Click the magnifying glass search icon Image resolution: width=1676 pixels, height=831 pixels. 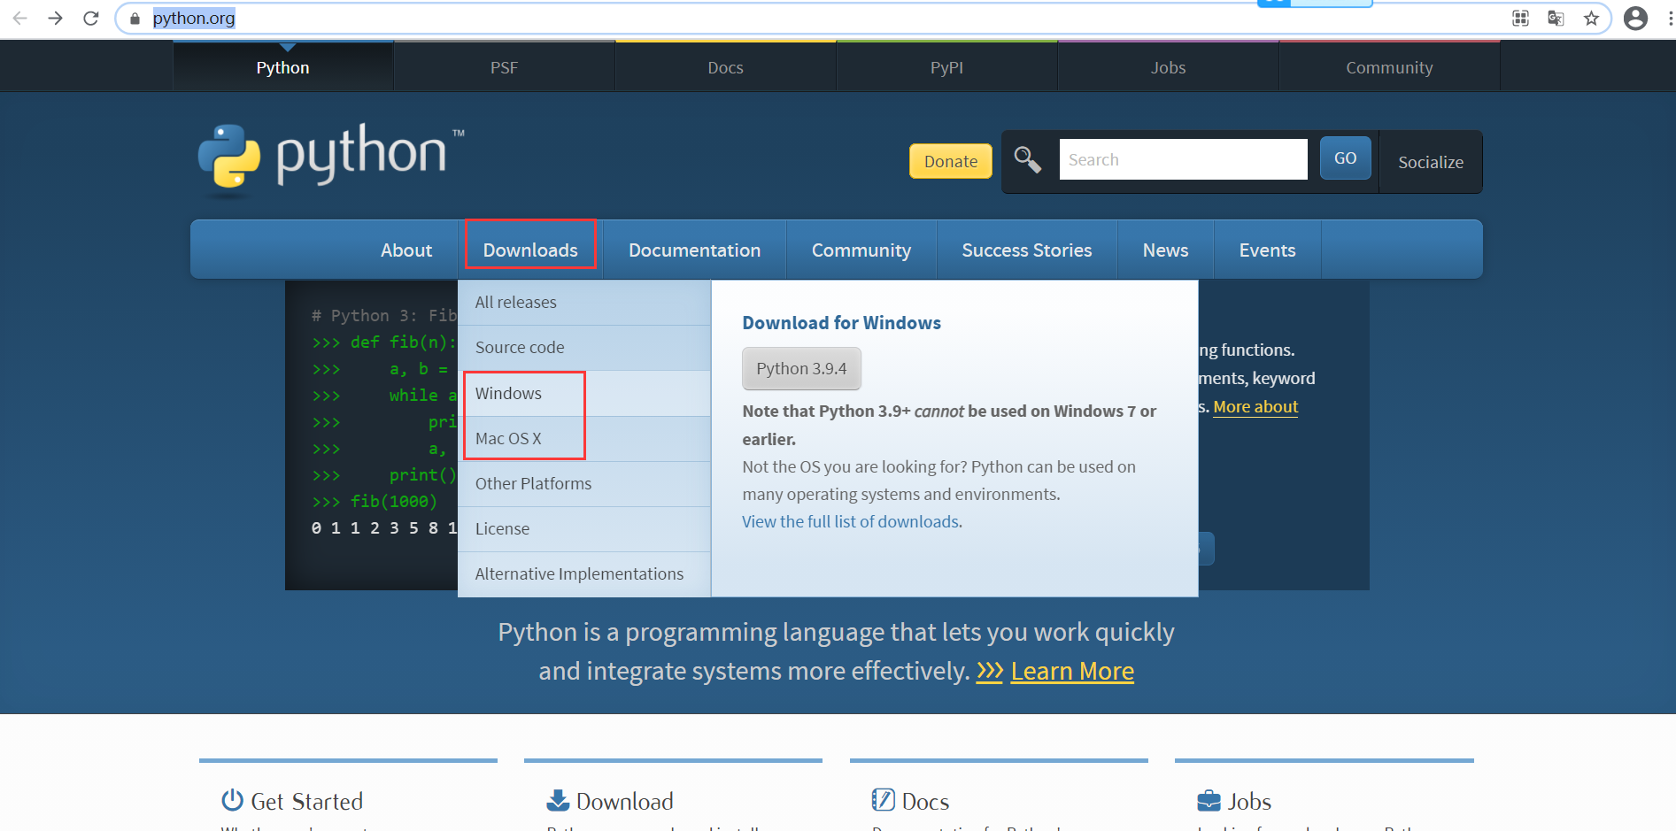pyautogui.click(x=1027, y=159)
